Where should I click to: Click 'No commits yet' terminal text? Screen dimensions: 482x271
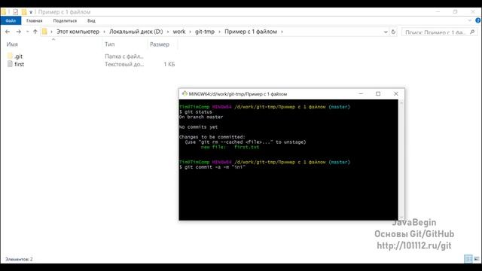click(x=199, y=127)
